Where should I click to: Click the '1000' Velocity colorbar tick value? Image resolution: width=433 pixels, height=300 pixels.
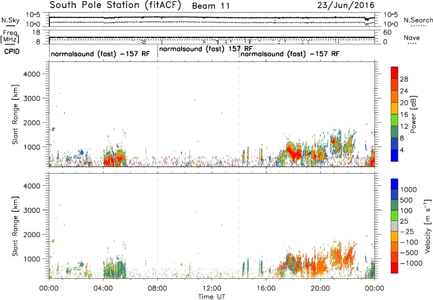point(409,190)
